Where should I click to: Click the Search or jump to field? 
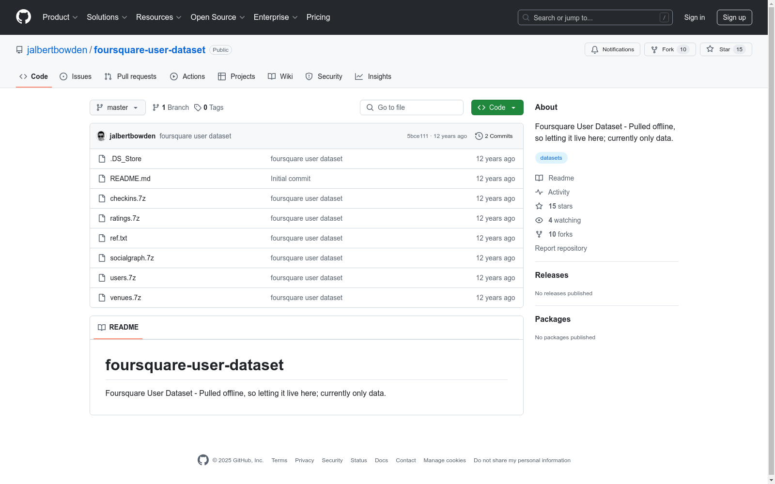[595, 17]
